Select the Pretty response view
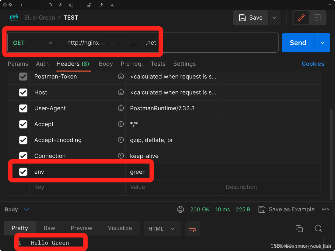Viewport: 335px width, 251px height. [x=20, y=228]
